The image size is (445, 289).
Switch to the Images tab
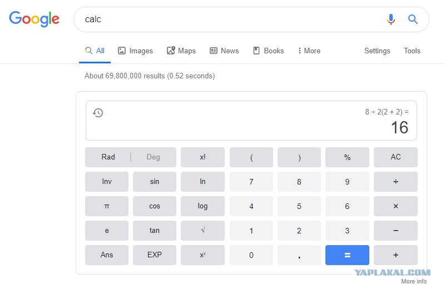point(135,51)
